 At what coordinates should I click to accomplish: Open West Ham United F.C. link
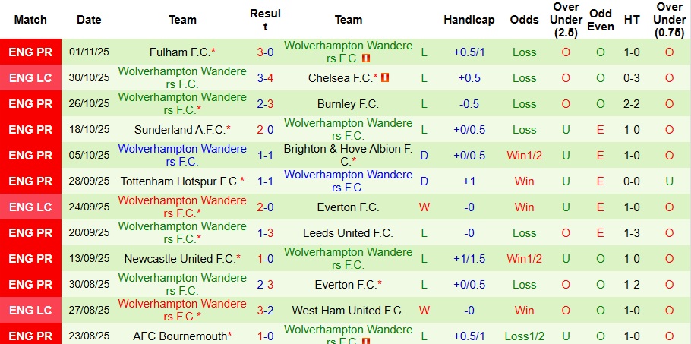[348, 311]
